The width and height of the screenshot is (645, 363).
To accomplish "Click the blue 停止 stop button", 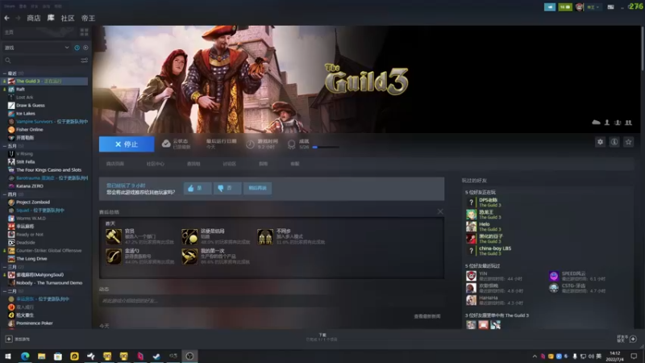I will (x=127, y=144).
